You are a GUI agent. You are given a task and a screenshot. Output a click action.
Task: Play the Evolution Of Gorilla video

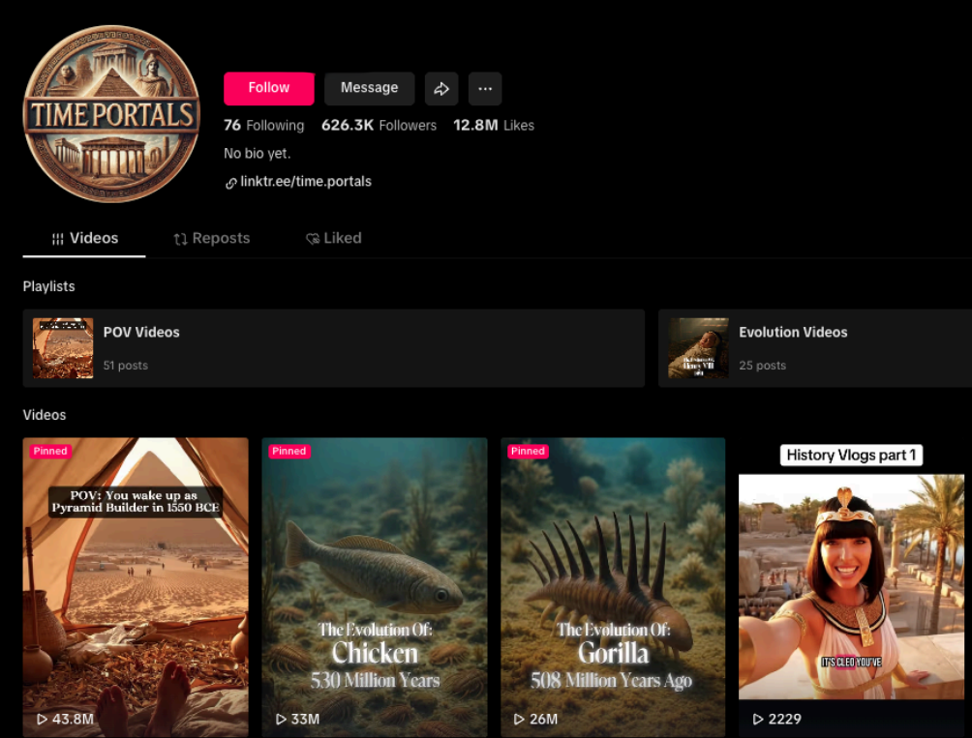click(613, 587)
